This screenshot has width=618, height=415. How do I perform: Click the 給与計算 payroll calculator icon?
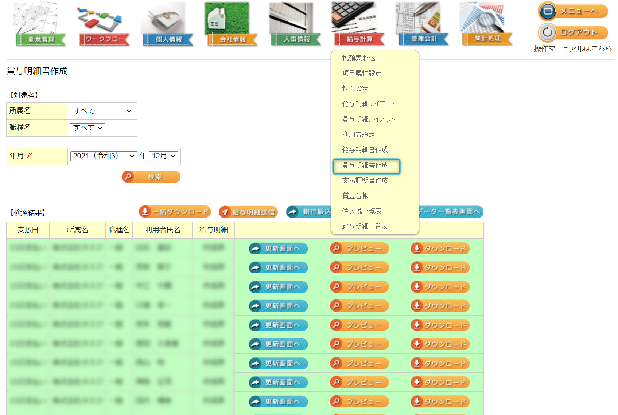coord(359,25)
